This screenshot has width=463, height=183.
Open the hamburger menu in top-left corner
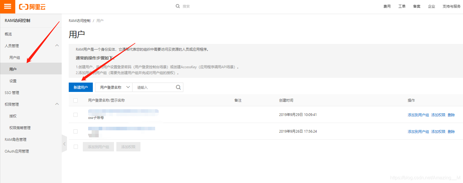(8, 6)
